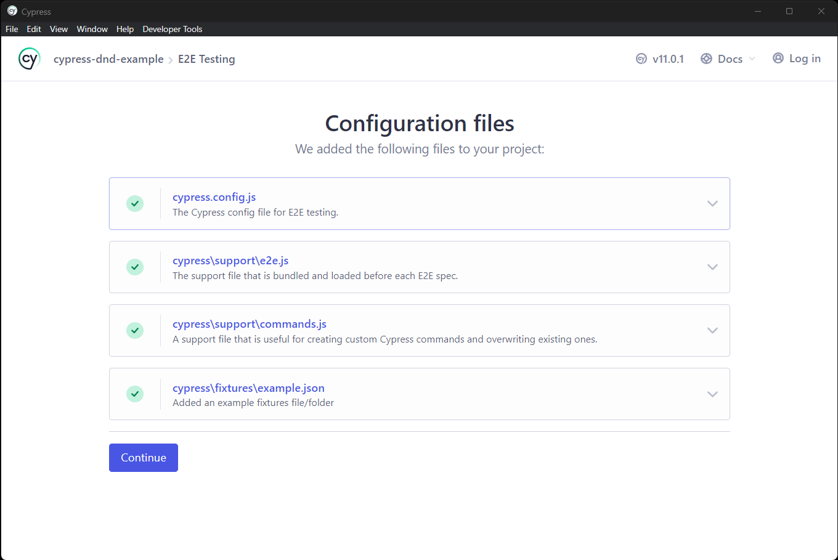Click the checkmark icon for commands.js file
The height and width of the screenshot is (560, 838).
coord(135,330)
